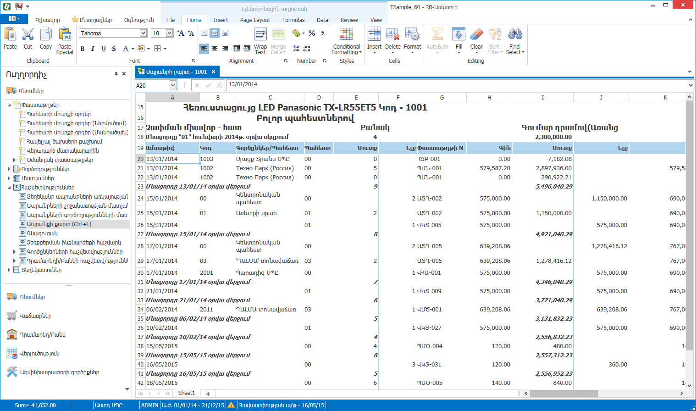Open font color dropdown arrow
Image resolution: width=696 pixels, height=411 pixels.
133,49
